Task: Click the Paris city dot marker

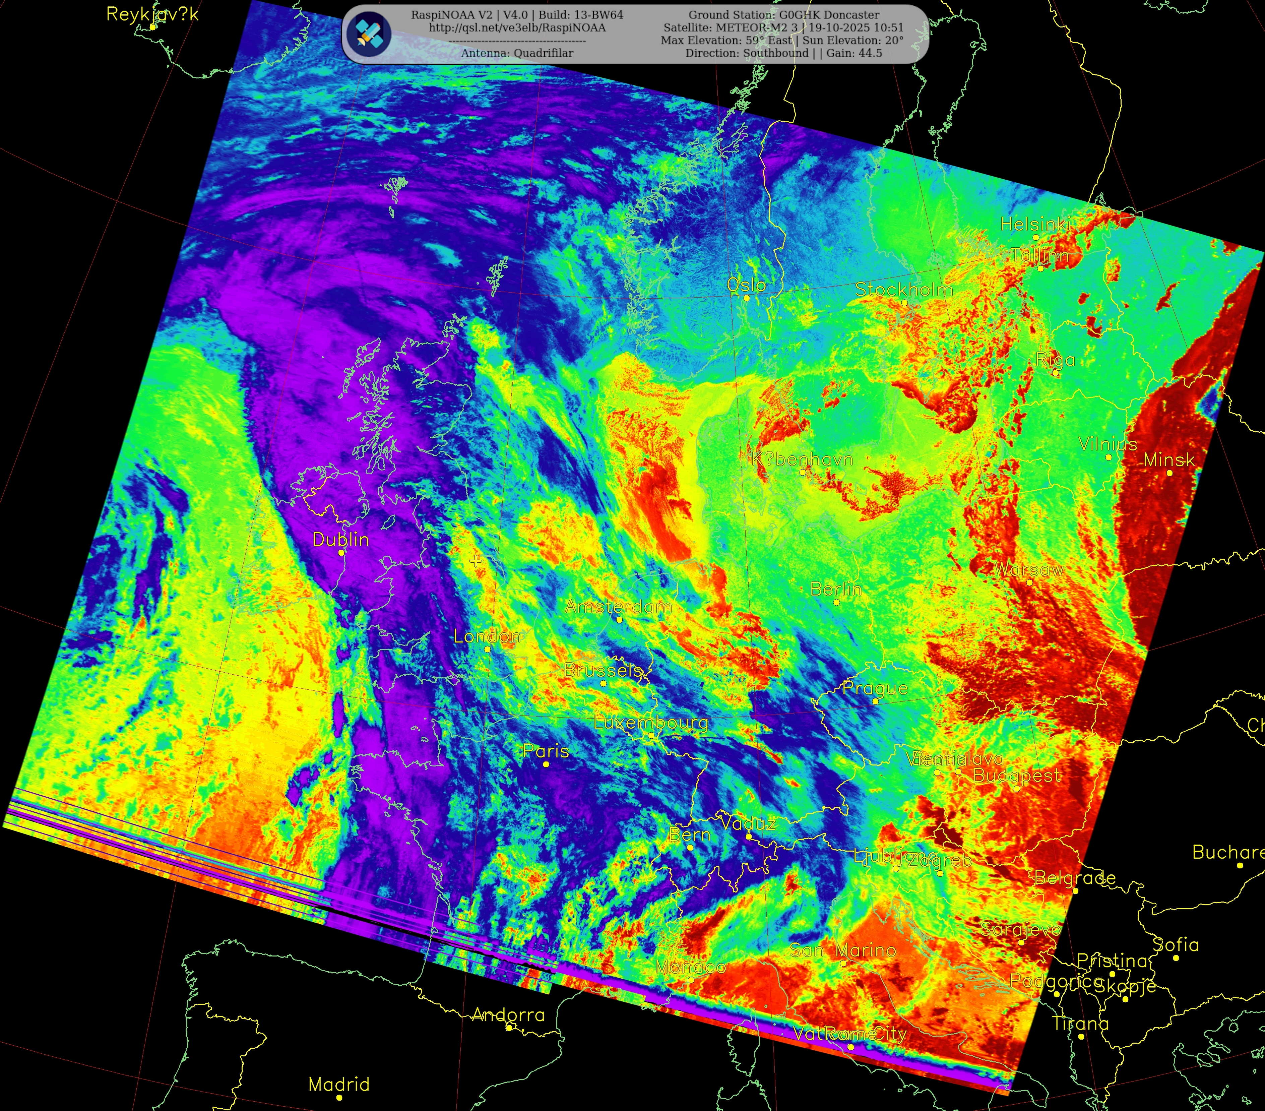Action: point(546,764)
